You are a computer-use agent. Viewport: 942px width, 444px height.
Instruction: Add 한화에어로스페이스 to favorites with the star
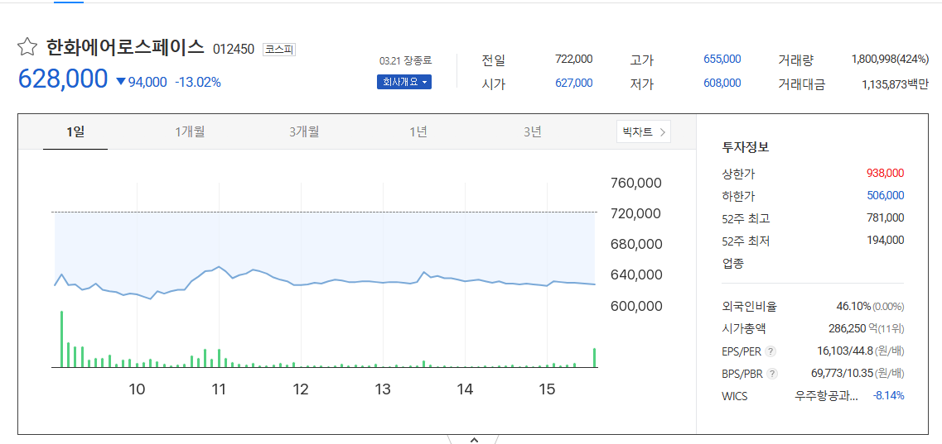pos(27,47)
